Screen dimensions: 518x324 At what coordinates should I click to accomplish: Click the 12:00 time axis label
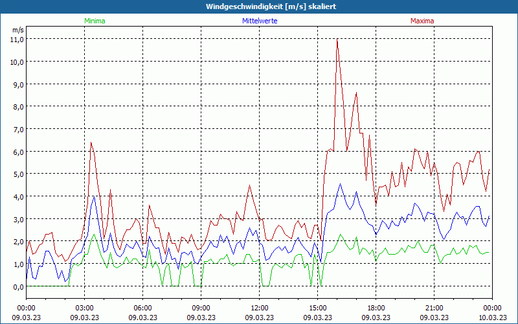(x=259, y=308)
